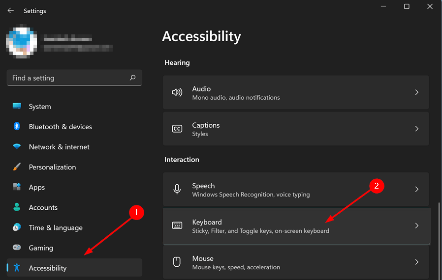442x280 pixels.
Task: Open System settings category
Action: click(x=74, y=107)
